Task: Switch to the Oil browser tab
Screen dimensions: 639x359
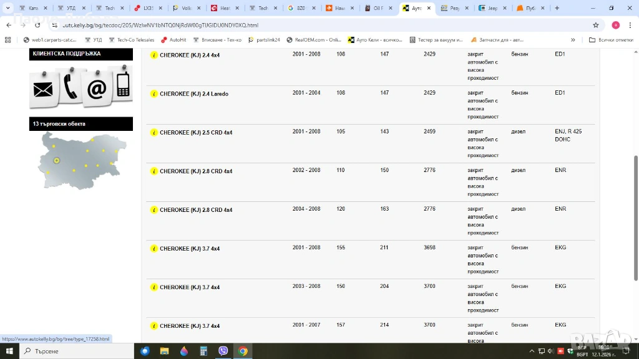Action: [377, 8]
